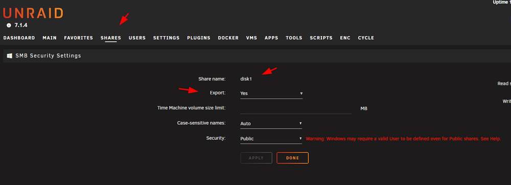Viewport: 511px width, 185px height.
Task: Open the Cycle tab
Action: 366,38
